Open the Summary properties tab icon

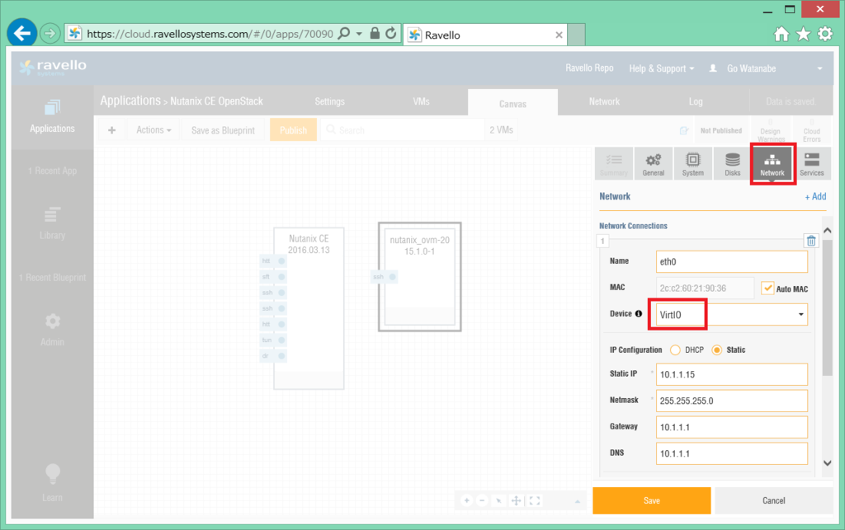pos(614,163)
